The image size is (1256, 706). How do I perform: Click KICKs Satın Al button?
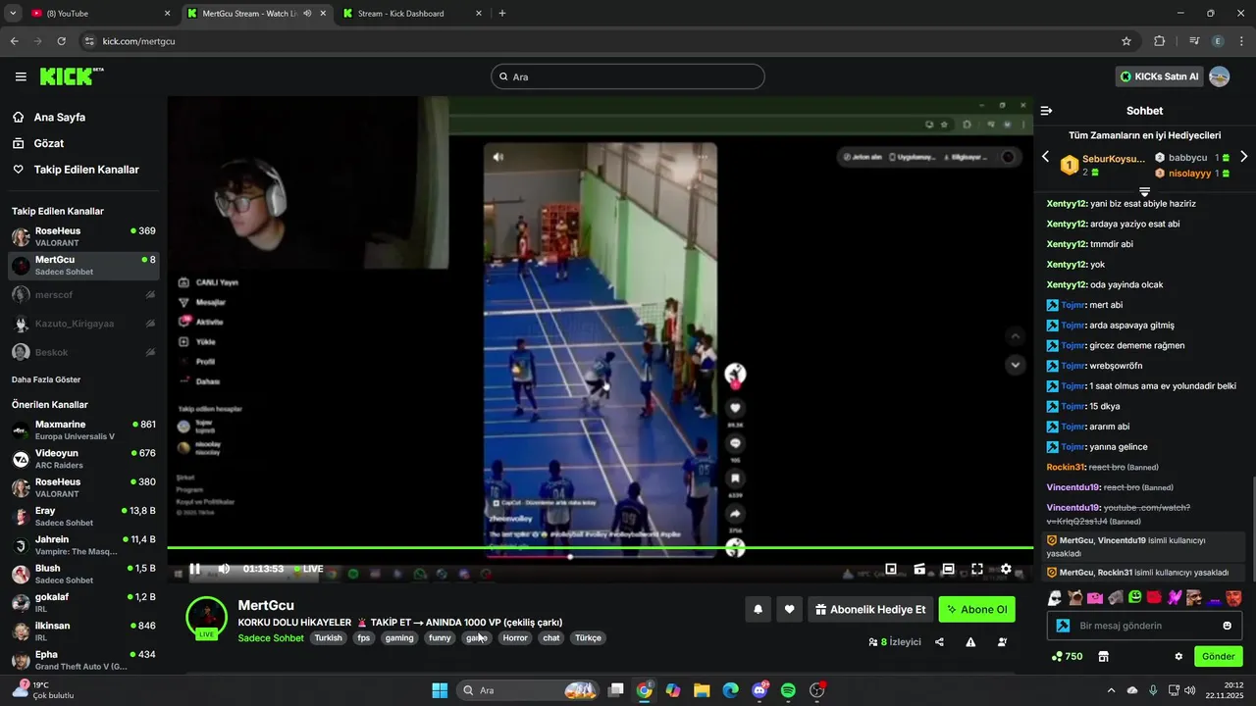click(1160, 76)
